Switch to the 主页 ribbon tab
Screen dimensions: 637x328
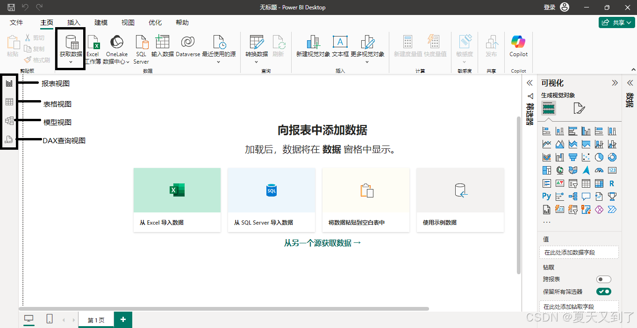point(47,22)
